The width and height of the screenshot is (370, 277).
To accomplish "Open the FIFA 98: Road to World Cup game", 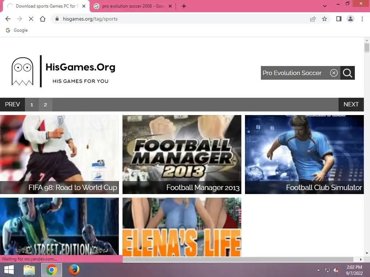I will [x=59, y=154].
